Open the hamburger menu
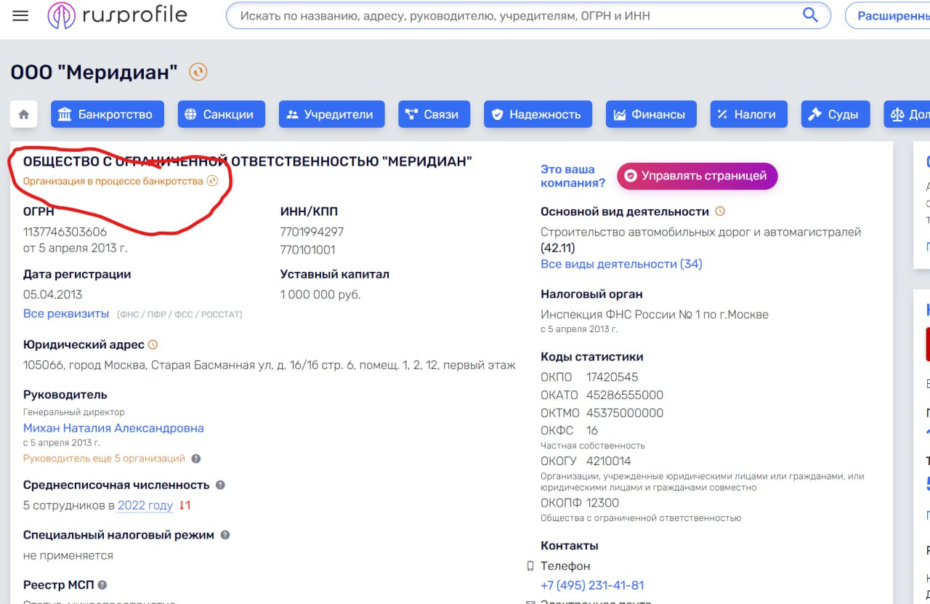930x604 pixels. point(20,15)
